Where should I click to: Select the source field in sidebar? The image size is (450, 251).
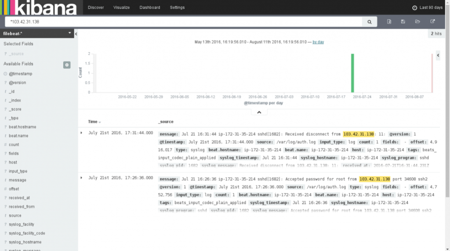[15, 216]
